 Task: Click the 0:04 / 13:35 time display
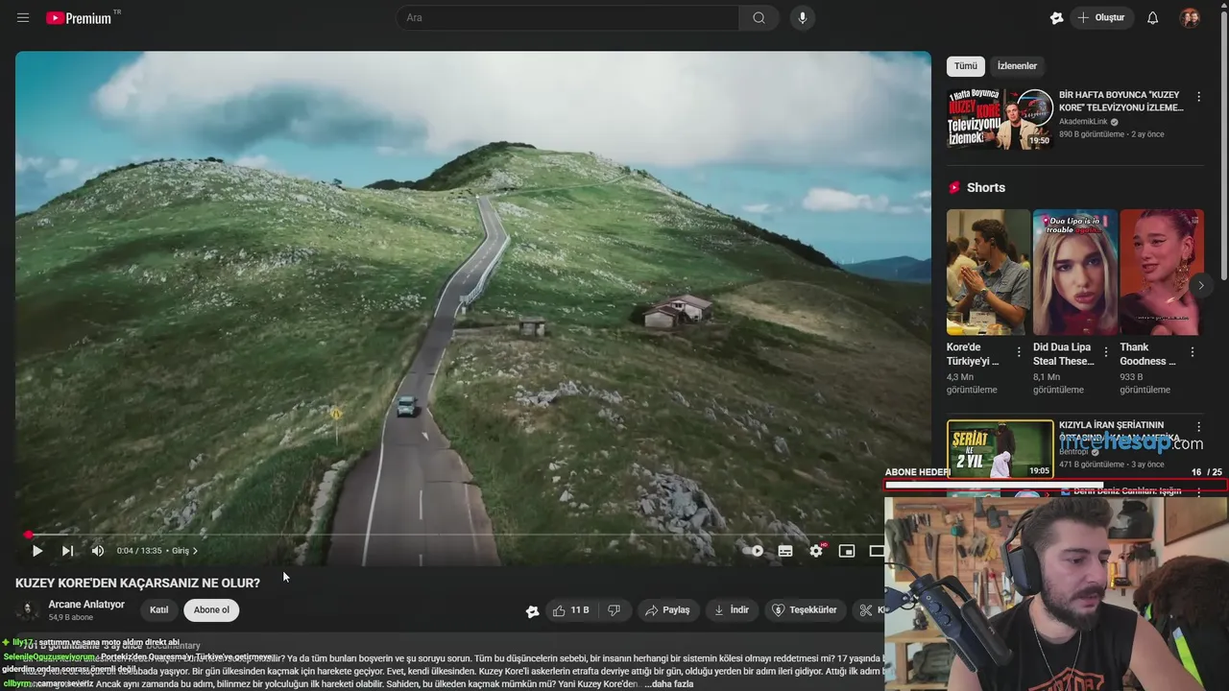click(139, 551)
